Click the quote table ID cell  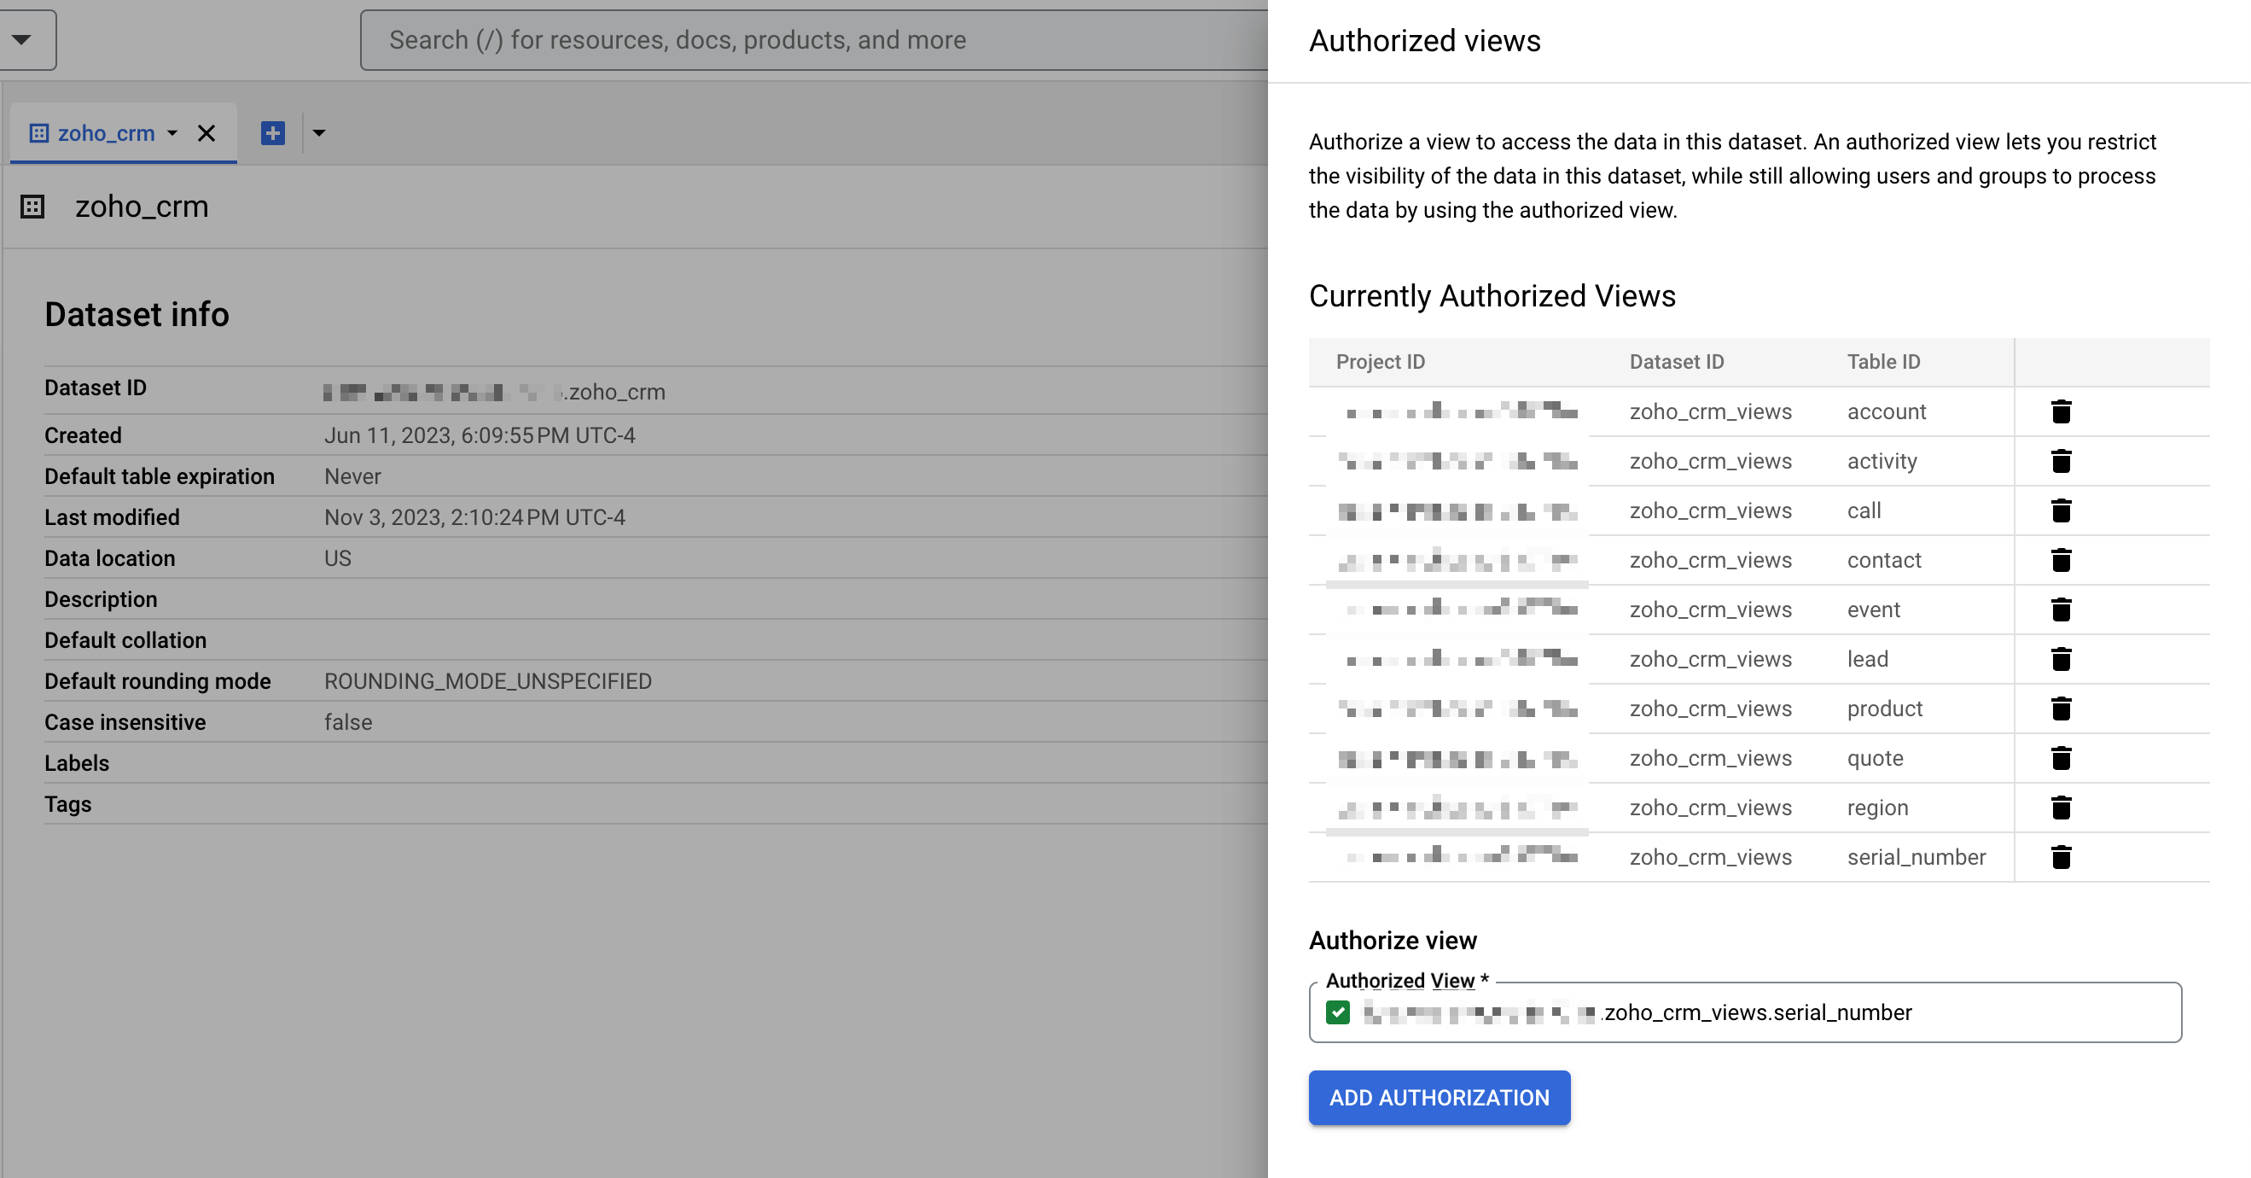click(x=1875, y=758)
